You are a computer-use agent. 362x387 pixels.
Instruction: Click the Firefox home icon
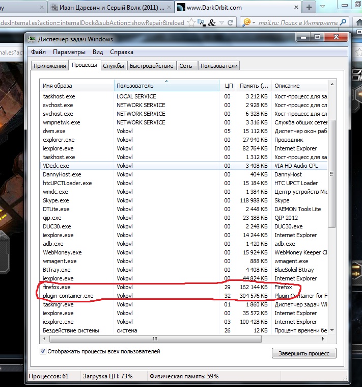(x=359, y=23)
